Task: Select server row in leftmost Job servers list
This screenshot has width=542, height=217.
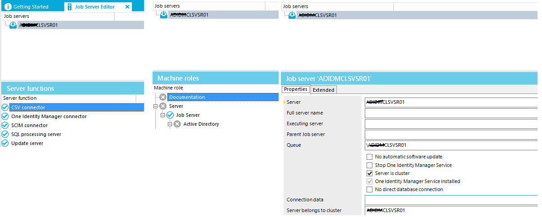Action: 81,25
